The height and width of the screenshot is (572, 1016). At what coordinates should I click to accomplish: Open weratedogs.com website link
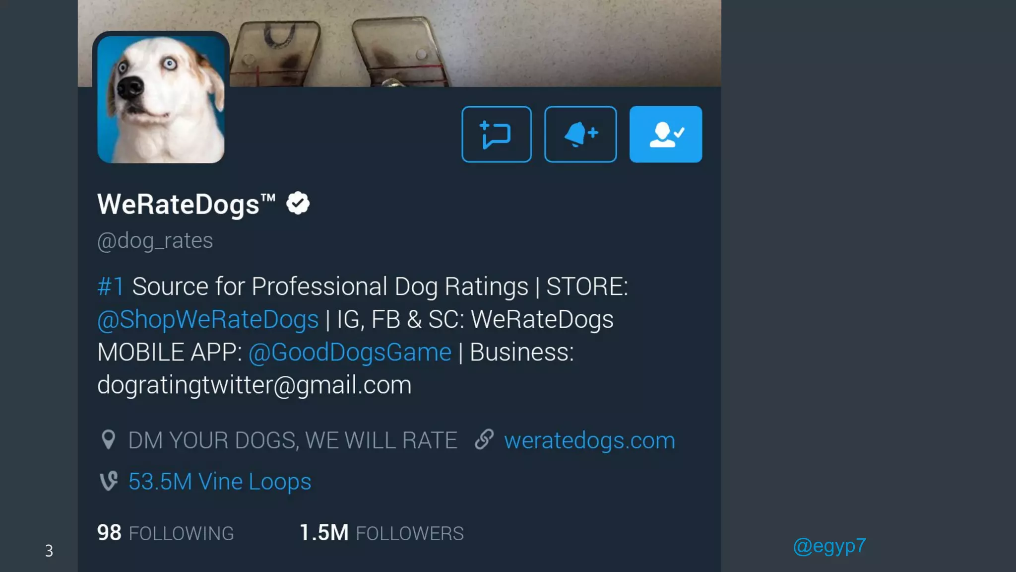(x=589, y=440)
